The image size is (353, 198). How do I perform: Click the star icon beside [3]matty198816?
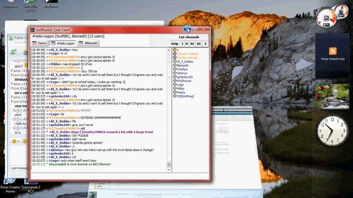pyautogui.click(x=174, y=54)
